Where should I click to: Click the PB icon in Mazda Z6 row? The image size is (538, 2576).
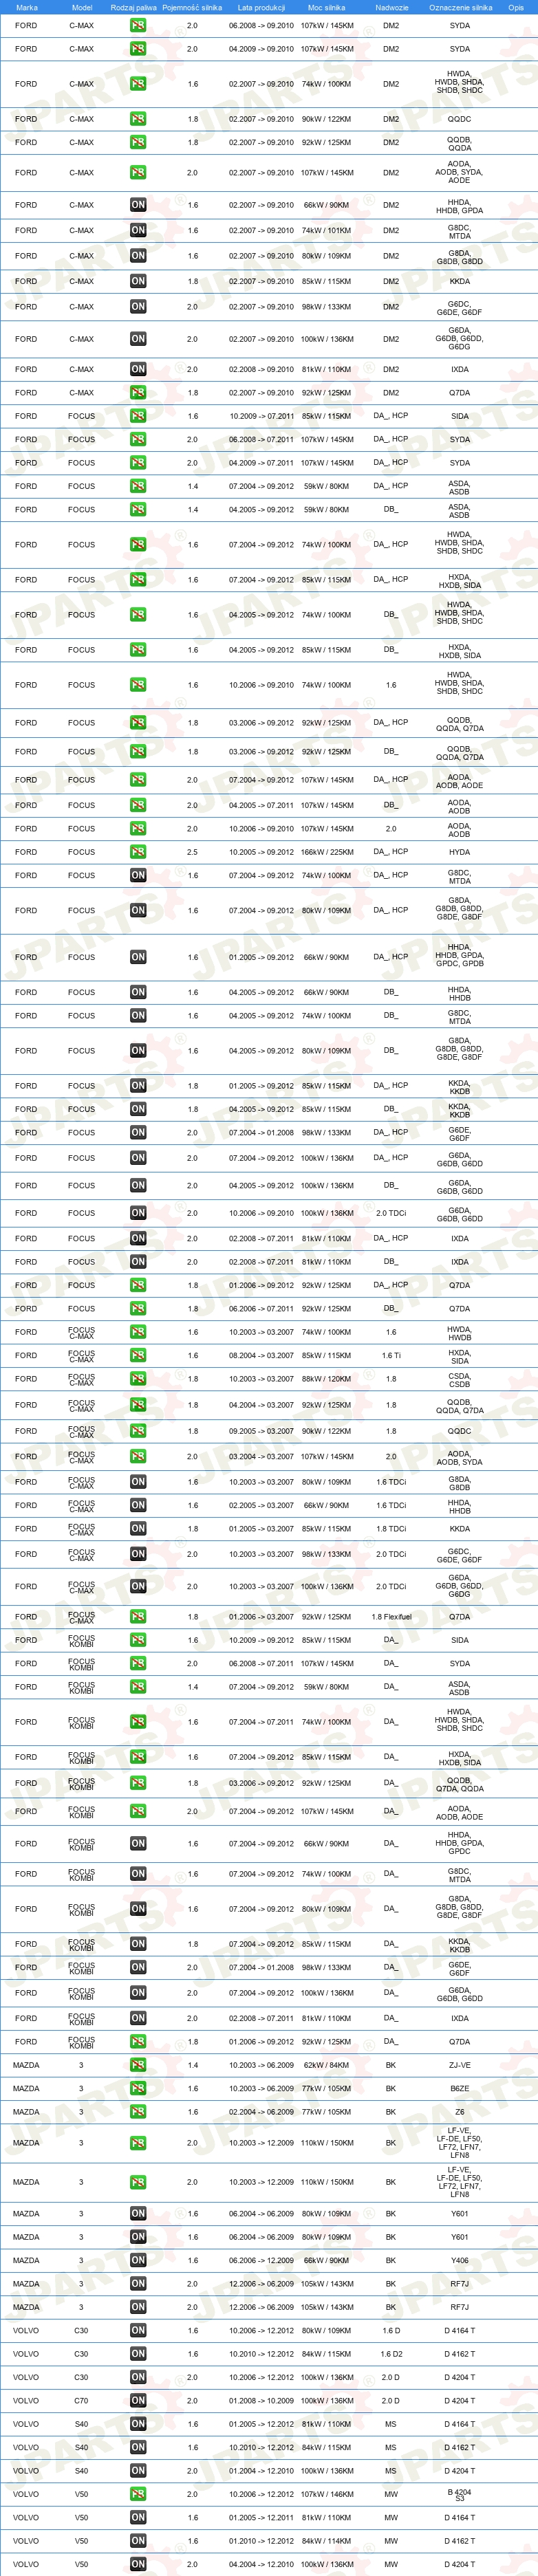tap(138, 2112)
